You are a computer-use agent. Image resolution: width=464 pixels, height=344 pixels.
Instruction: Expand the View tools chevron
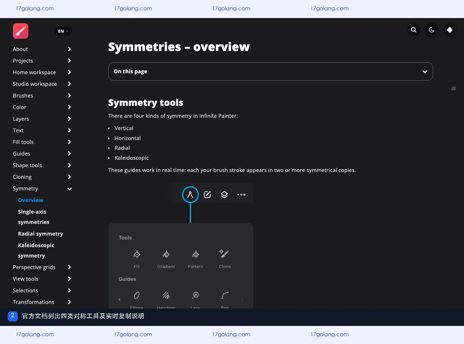coord(69,279)
